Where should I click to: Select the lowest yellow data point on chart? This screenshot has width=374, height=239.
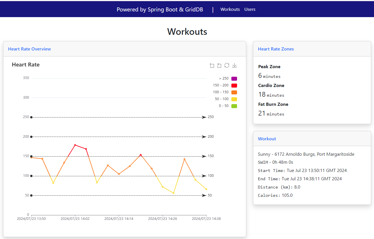[173, 193]
